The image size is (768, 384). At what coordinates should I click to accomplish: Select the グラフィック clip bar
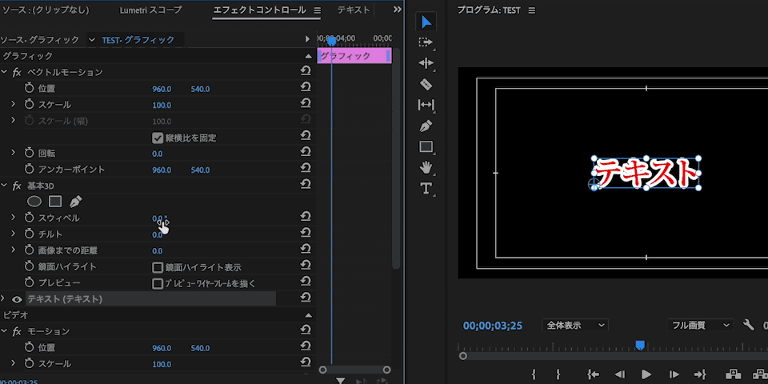[x=354, y=56]
